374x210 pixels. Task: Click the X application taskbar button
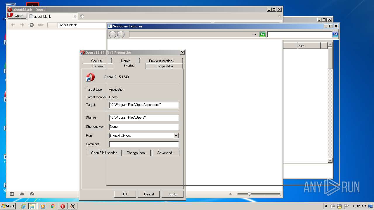(x=72, y=206)
